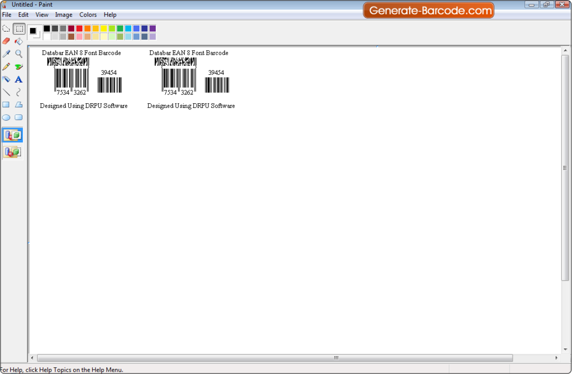
Task: Choose the Polygon tool
Action: 18,105
